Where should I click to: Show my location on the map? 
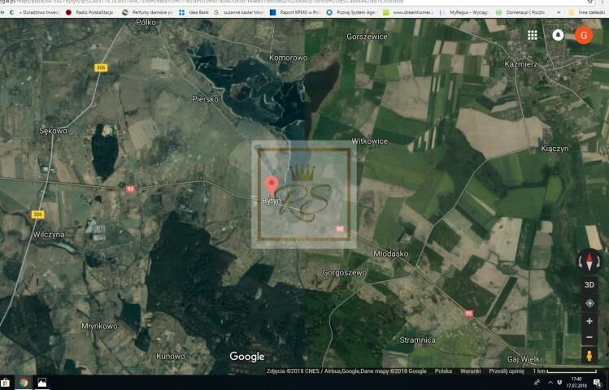tap(589, 303)
